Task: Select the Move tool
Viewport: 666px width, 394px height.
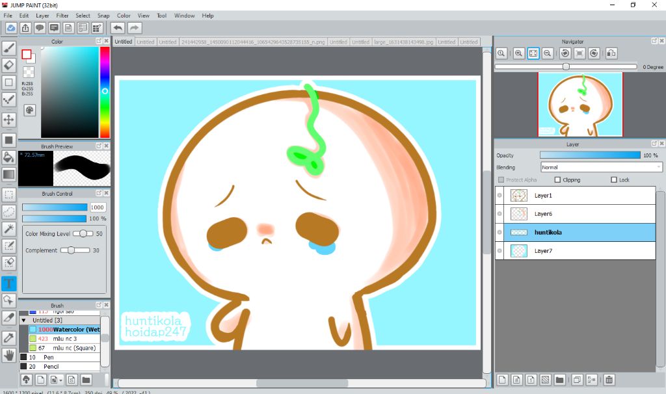Action: click(9, 119)
